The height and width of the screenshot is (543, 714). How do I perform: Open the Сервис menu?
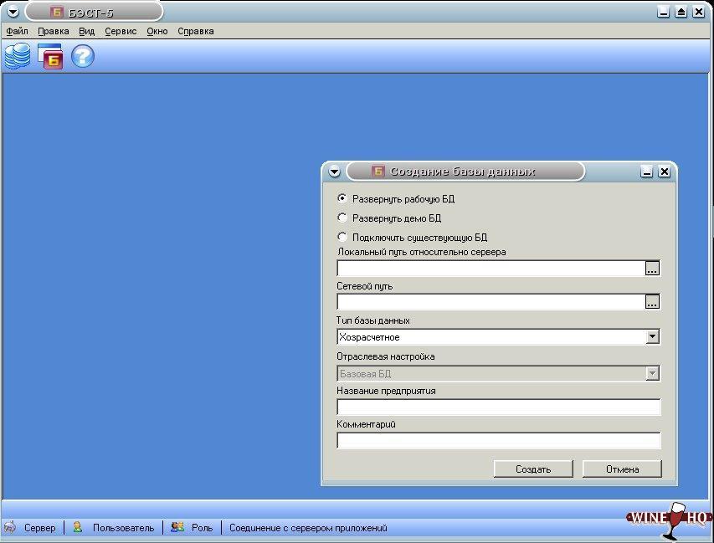tap(121, 31)
